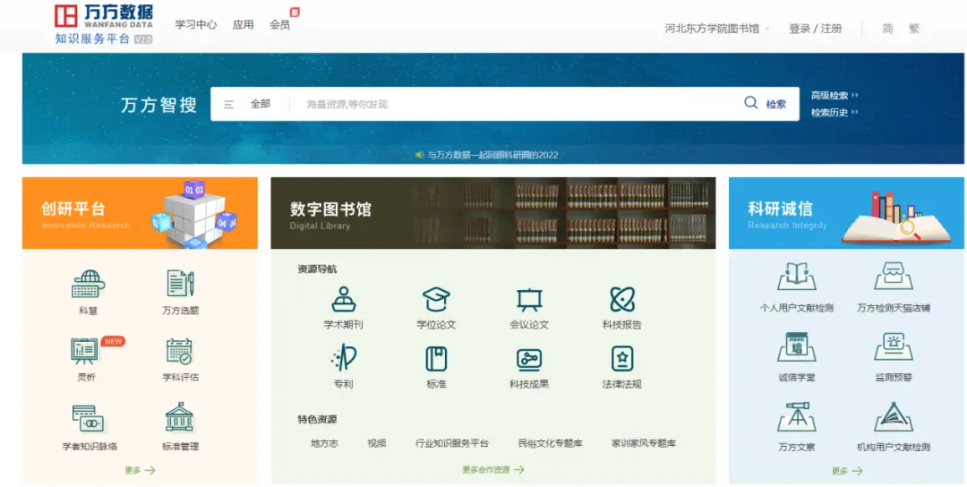Viewport: 967px width, 487px height.
Task: Open 行业知识服务平台 link
Action: [452, 443]
